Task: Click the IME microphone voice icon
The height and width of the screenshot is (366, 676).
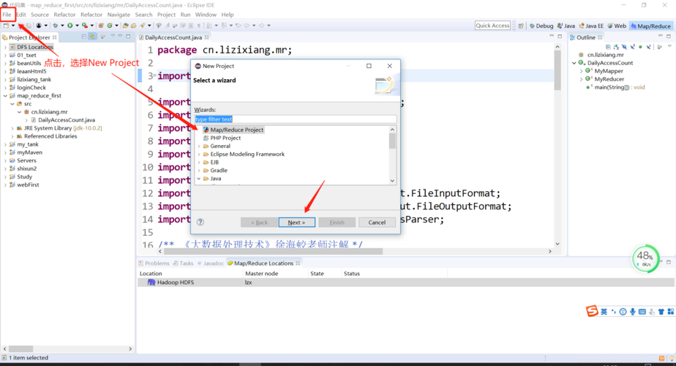Action: tap(632, 312)
